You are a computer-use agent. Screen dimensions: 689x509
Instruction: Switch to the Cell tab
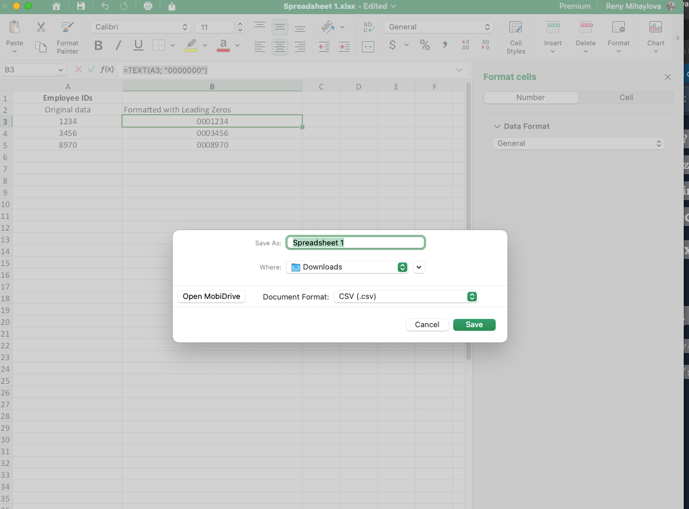(626, 98)
